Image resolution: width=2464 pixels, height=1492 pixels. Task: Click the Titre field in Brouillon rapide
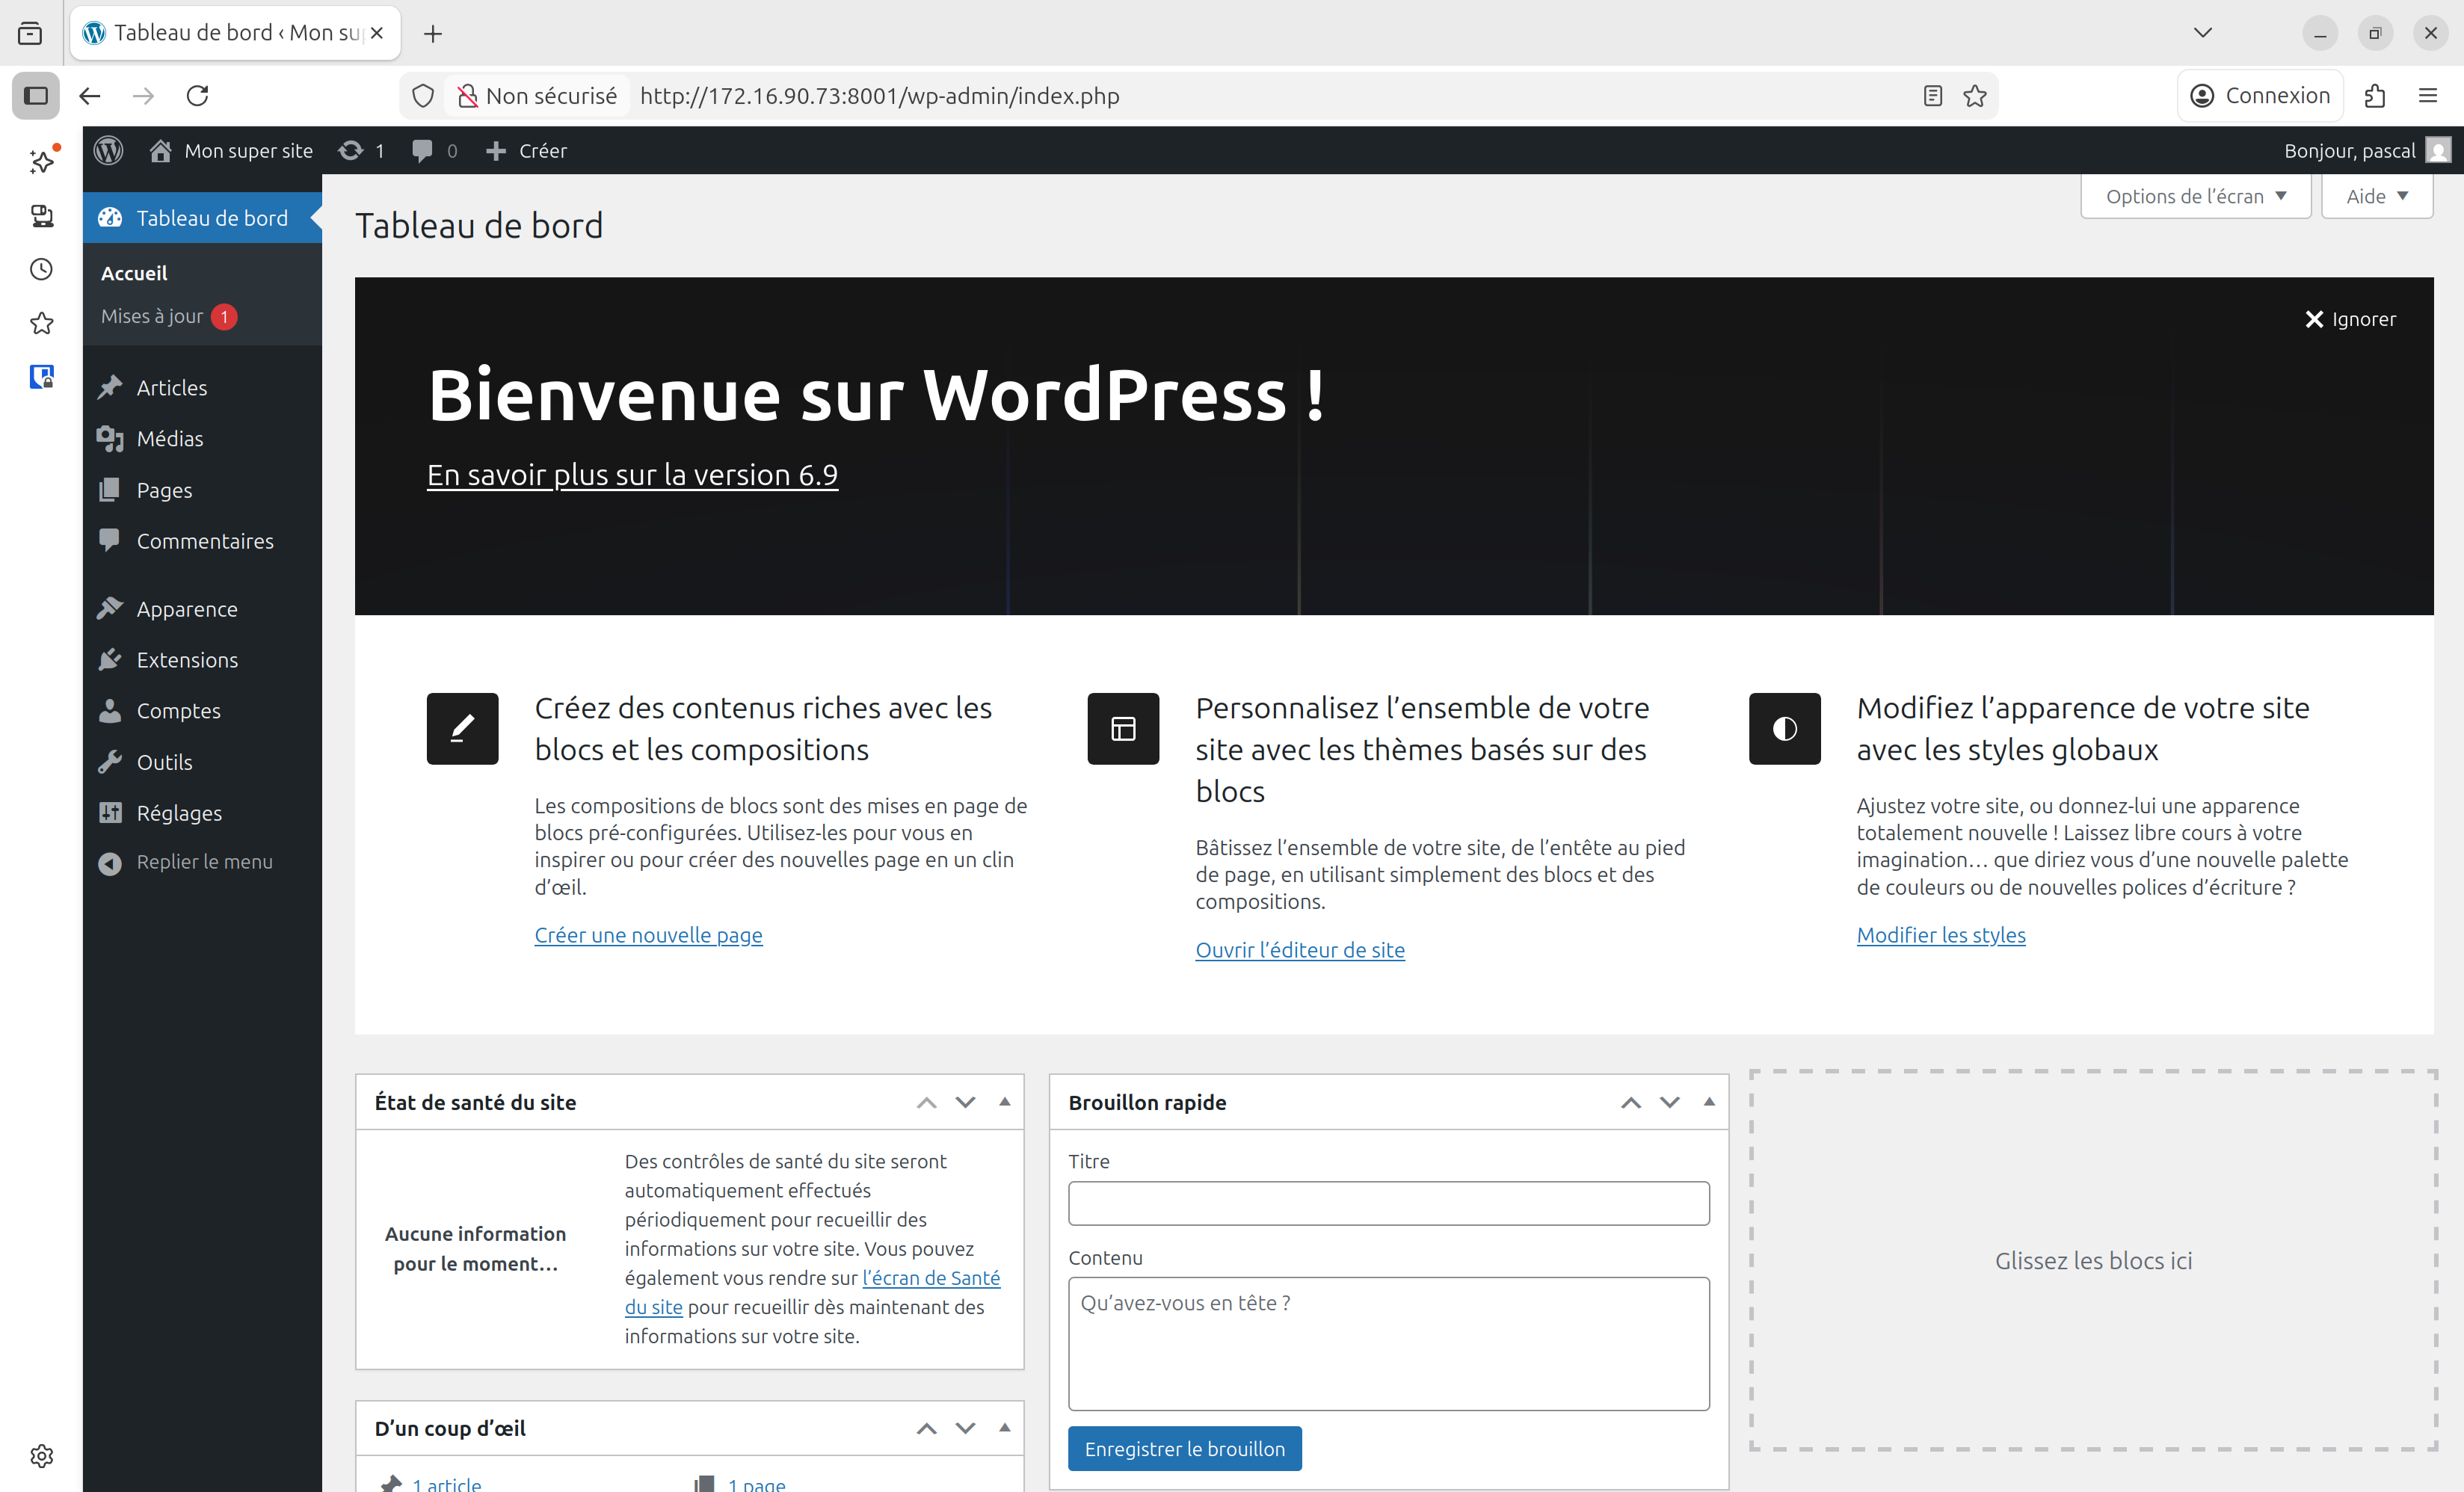click(1388, 1203)
